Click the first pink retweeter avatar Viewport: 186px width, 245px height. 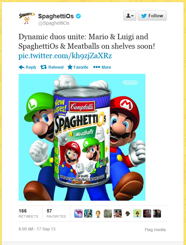(78, 214)
